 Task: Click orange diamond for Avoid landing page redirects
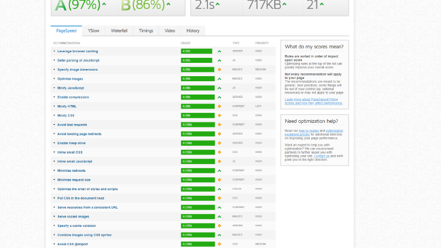tap(219, 134)
